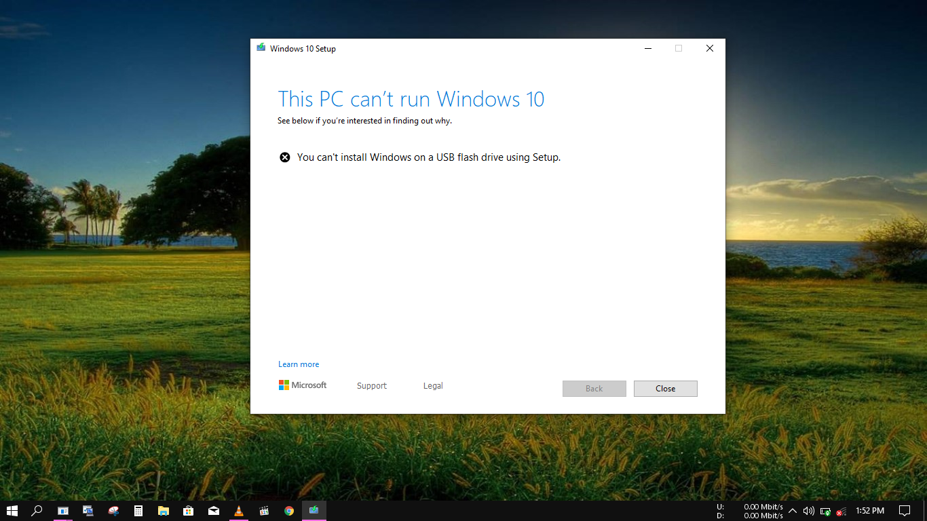Open the disconnected network tray icon

coord(841,511)
